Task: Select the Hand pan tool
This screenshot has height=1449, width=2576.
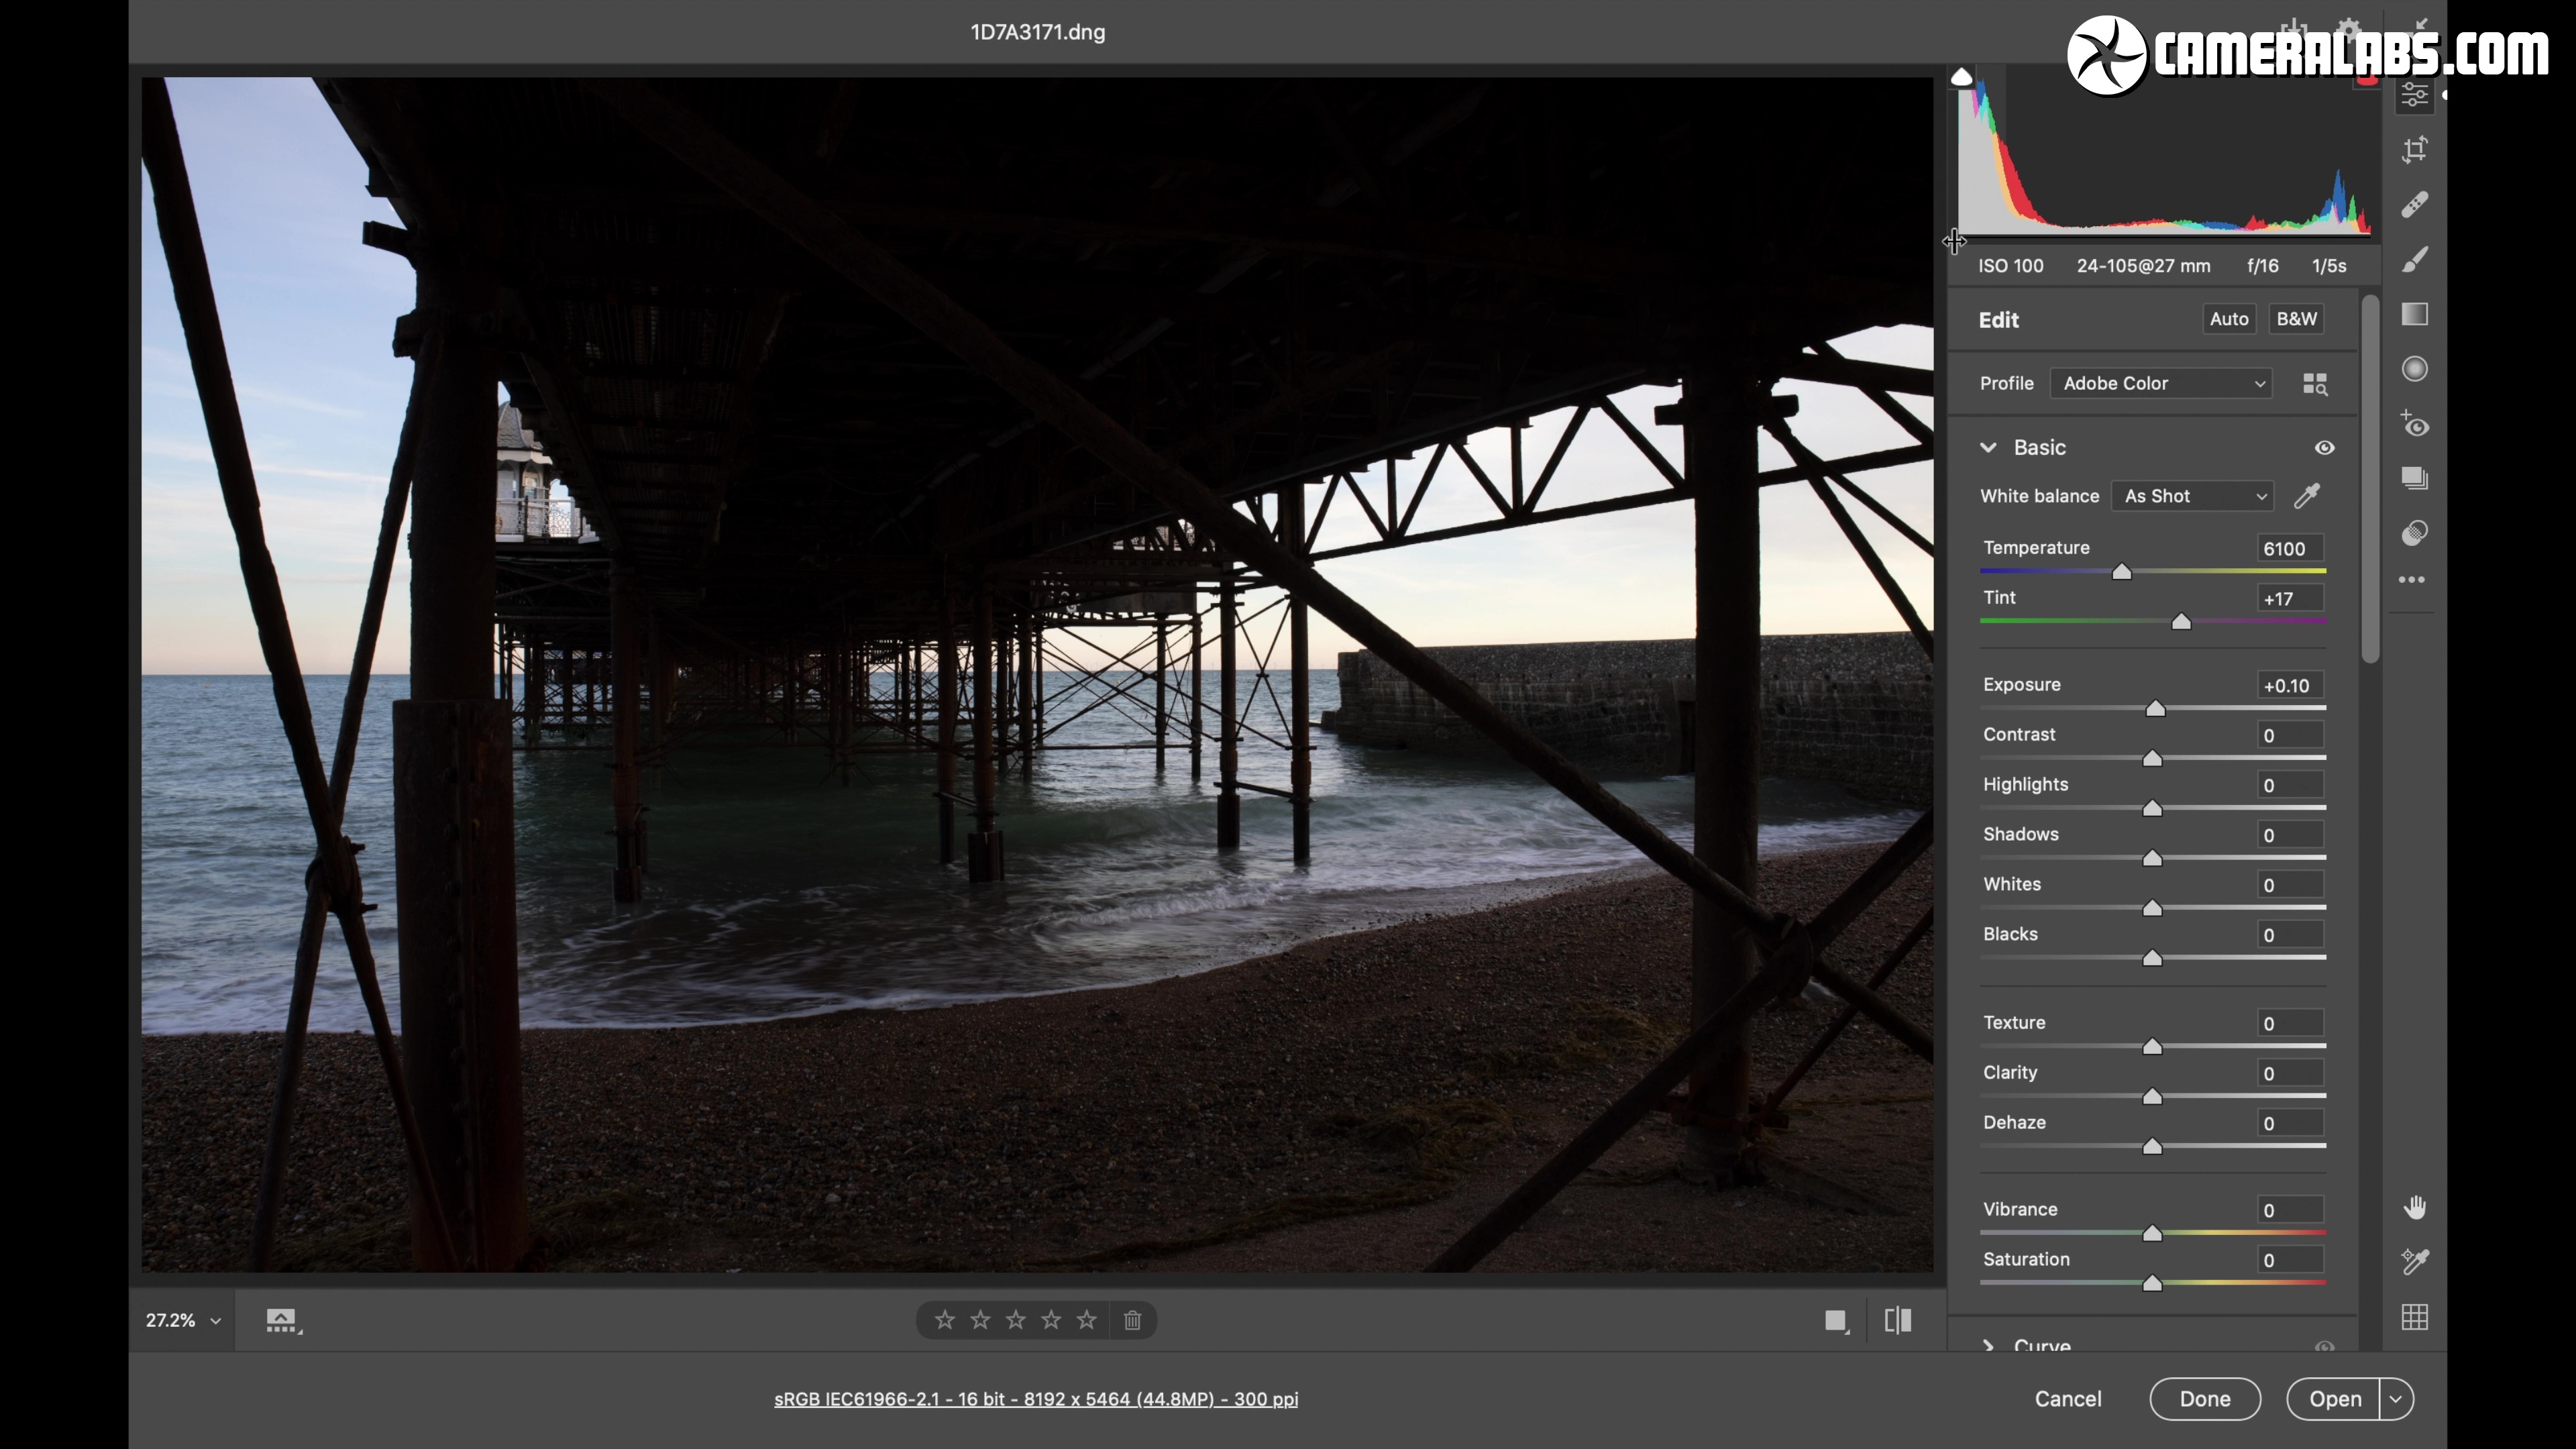Action: tap(2414, 1208)
